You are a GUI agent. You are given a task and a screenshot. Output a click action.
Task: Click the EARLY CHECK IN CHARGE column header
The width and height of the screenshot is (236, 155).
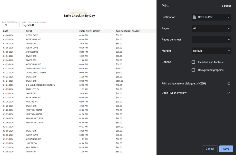point(128,31)
